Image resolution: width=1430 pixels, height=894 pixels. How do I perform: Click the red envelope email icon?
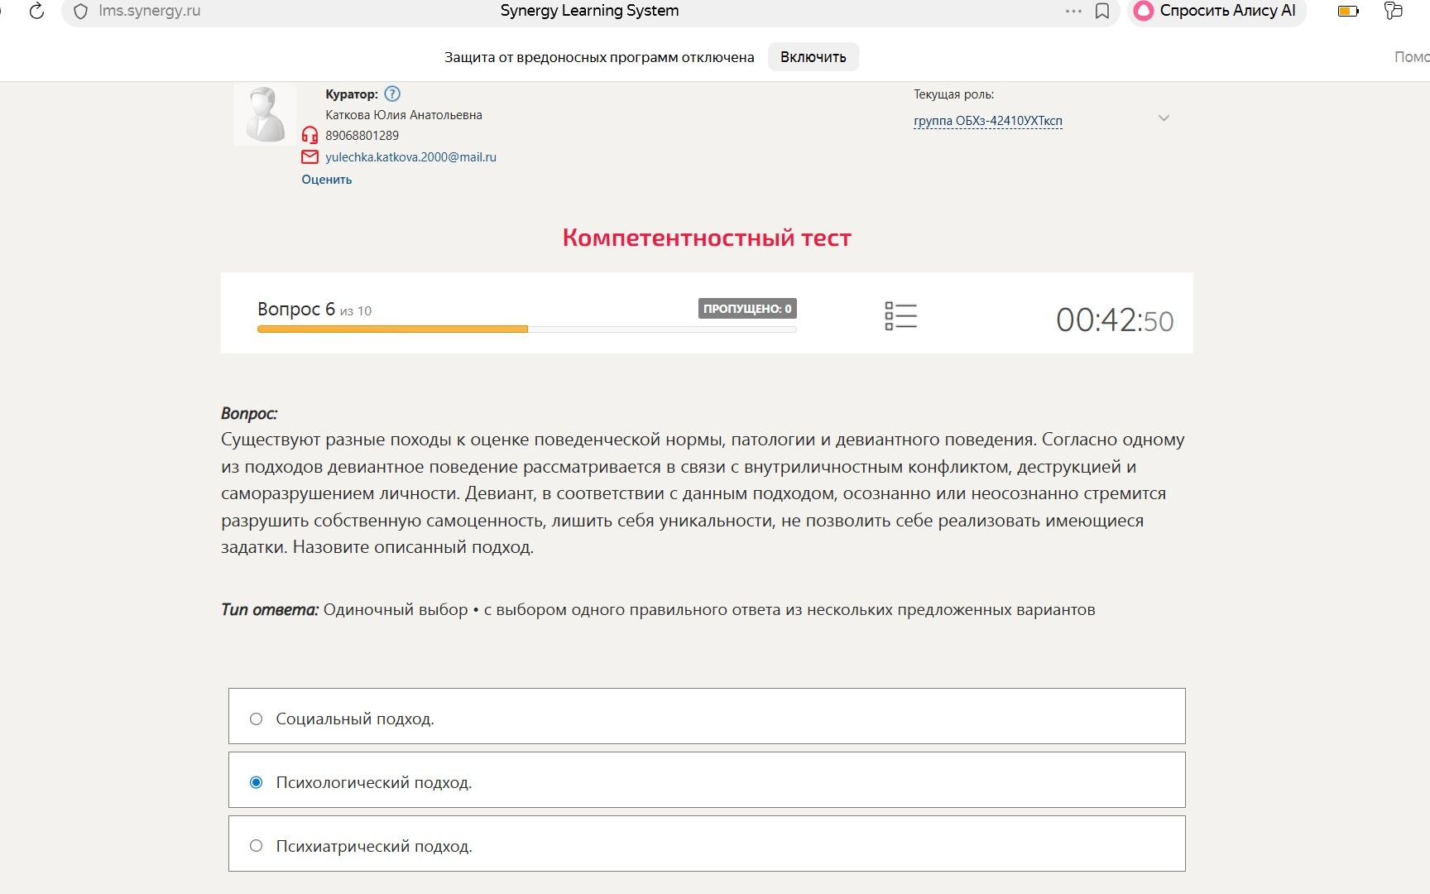[310, 156]
